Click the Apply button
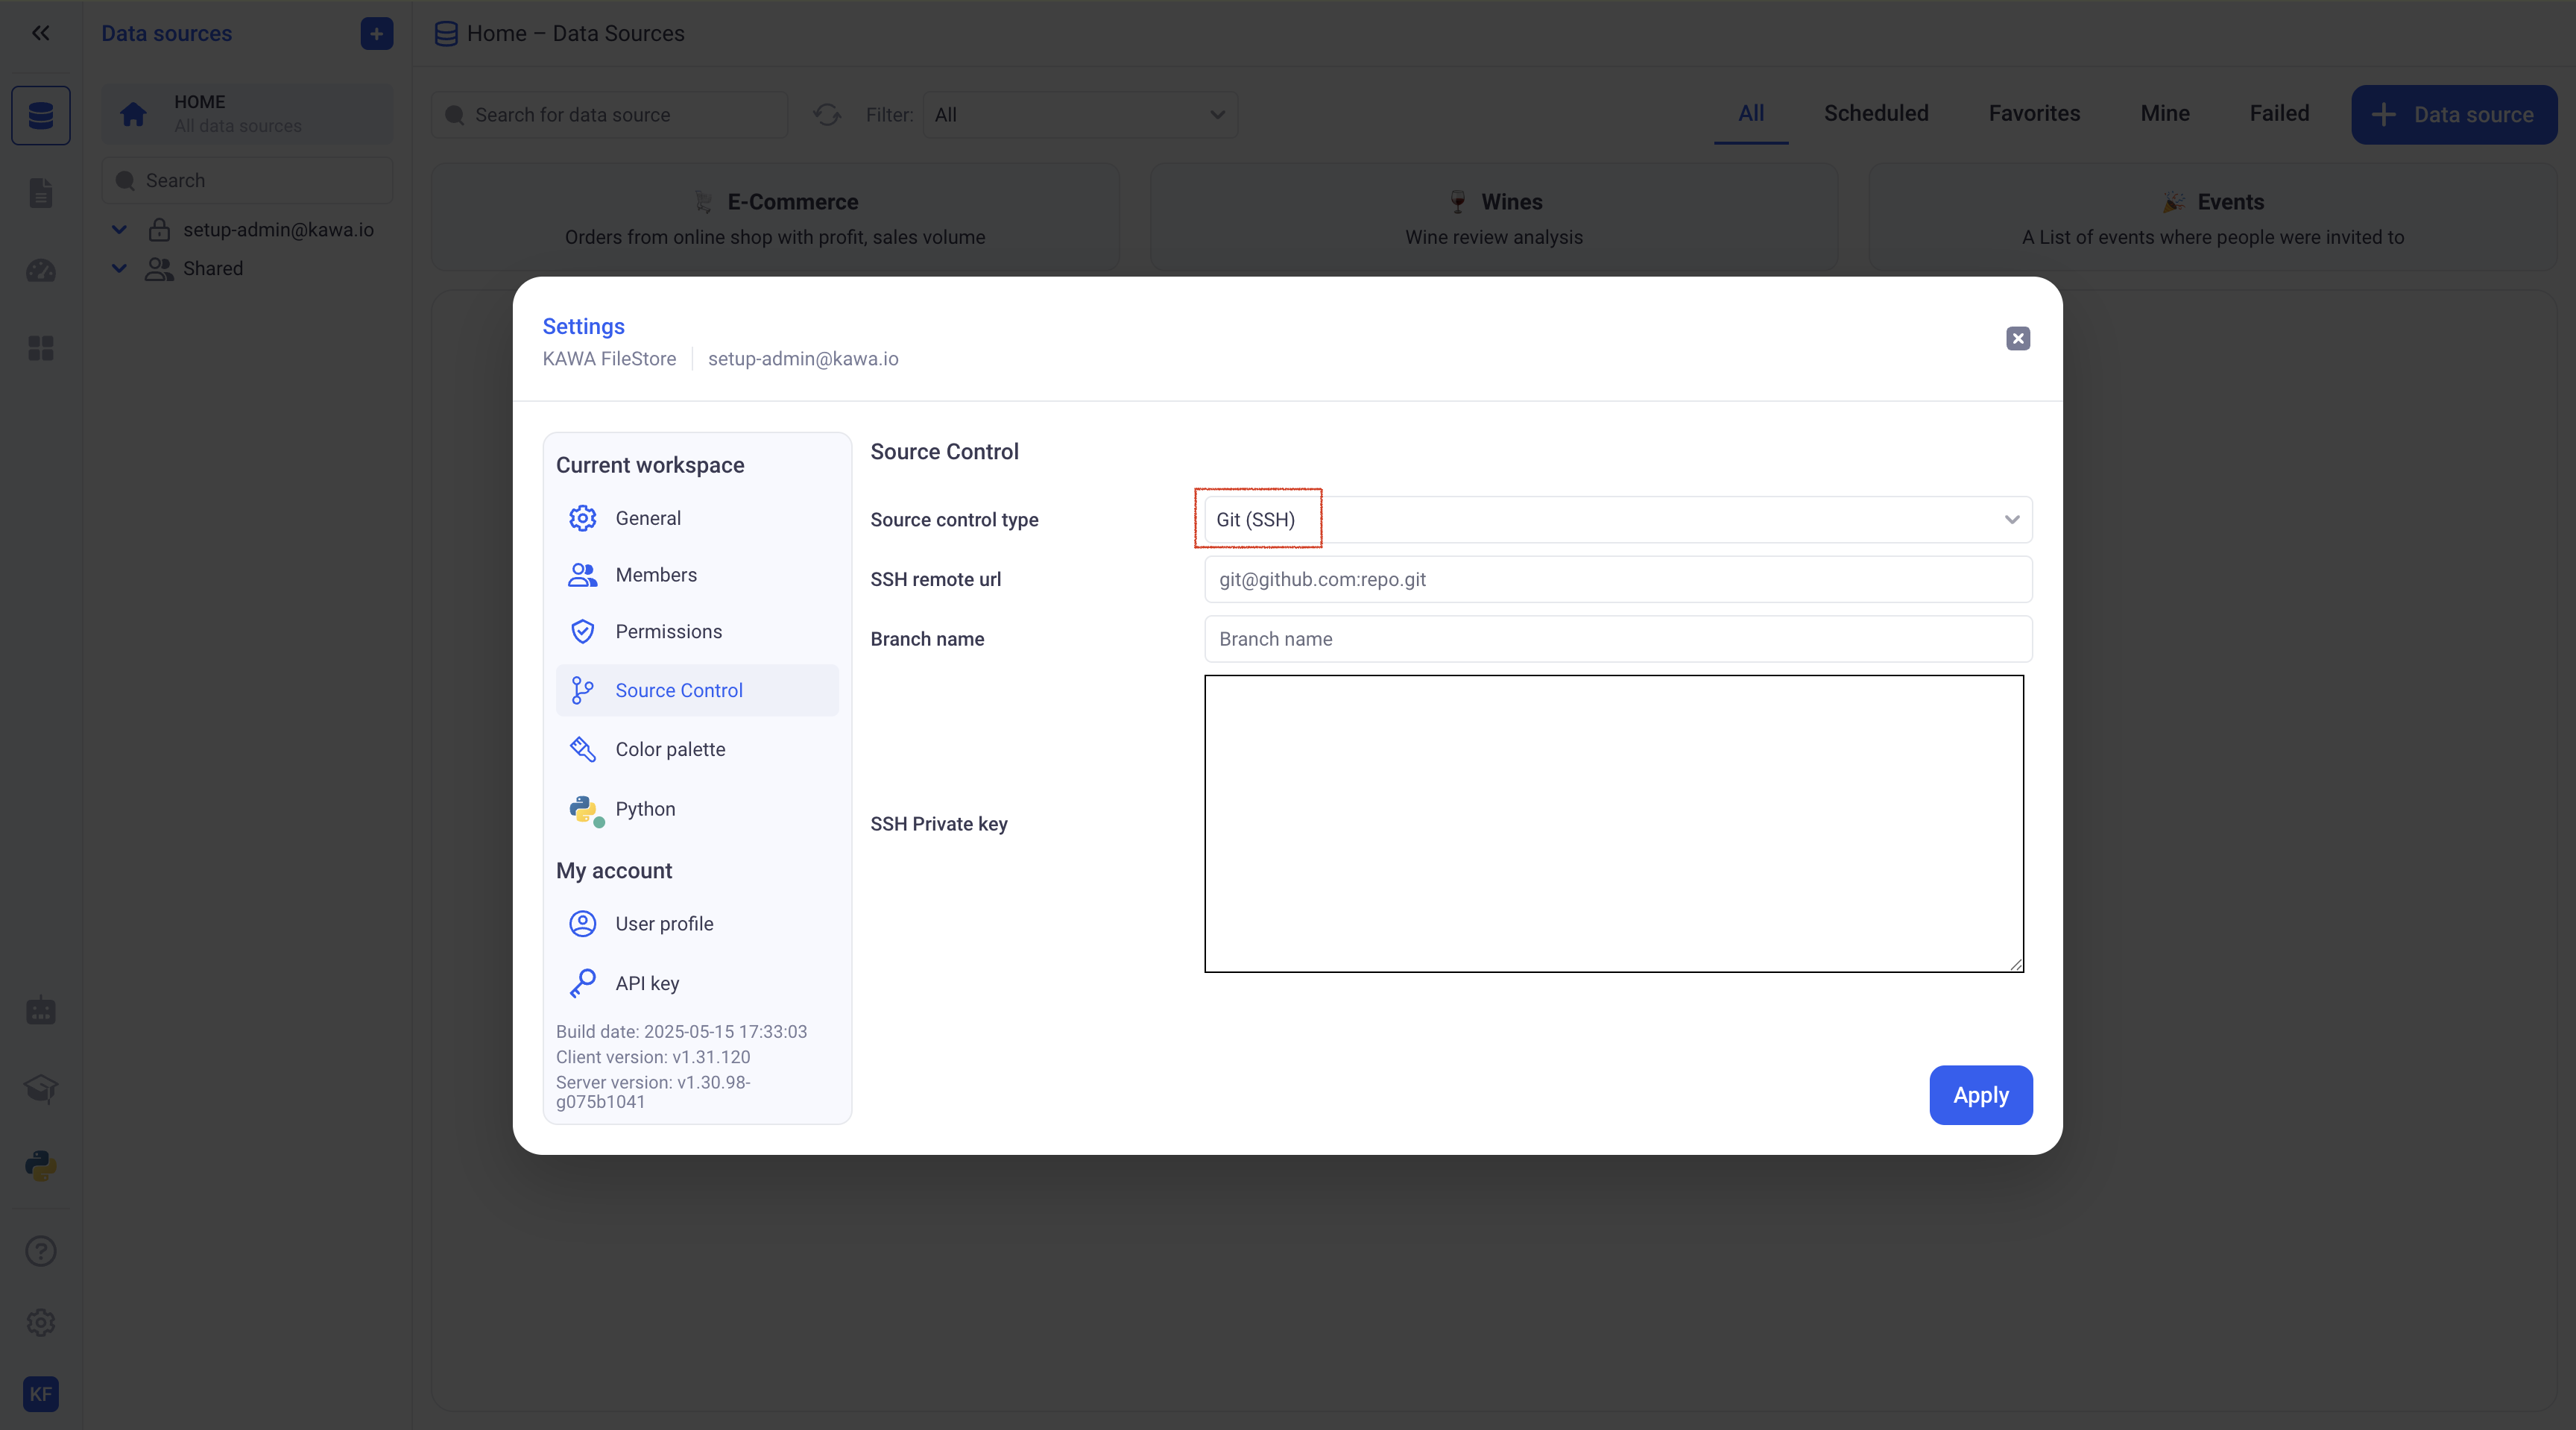 pyautogui.click(x=1980, y=1095)
